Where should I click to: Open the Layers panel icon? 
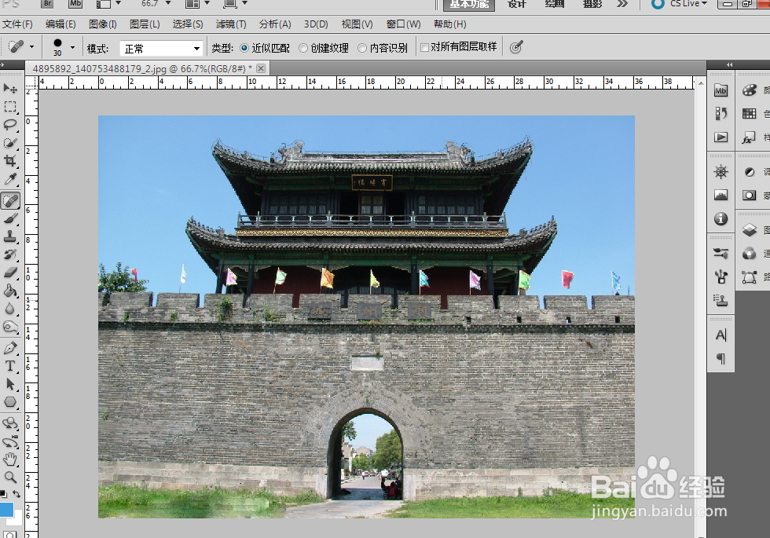pyautogui.click(x=750, y=229)
